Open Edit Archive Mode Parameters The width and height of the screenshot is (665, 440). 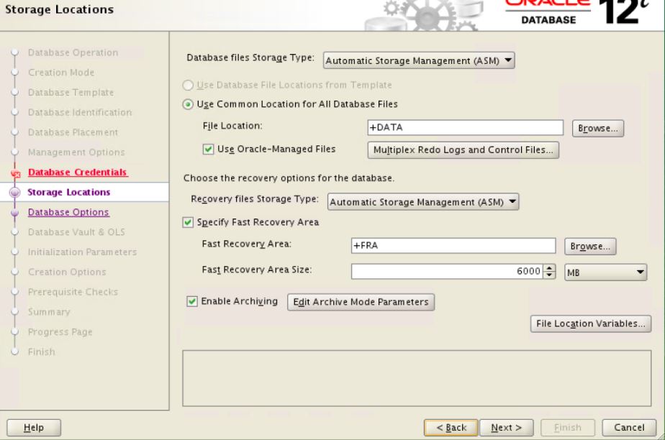361,302
